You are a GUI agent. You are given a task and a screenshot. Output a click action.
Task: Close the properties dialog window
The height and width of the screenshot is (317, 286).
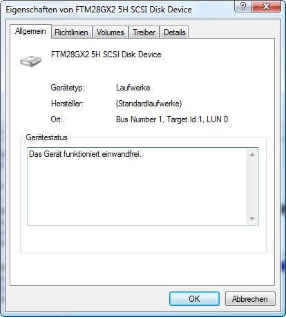click(x=266, y=6)
